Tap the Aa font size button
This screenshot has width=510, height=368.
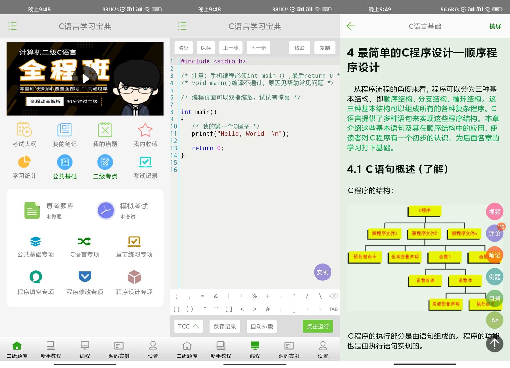(x=494, y=320)
